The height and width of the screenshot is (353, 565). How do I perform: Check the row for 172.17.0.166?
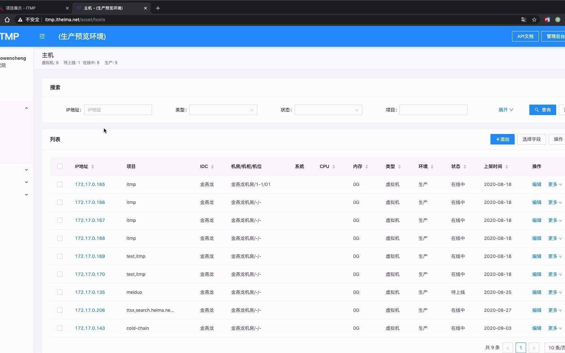(x=60, y=202)
